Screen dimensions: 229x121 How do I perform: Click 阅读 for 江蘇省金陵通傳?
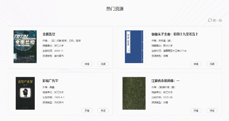[212, 111]
